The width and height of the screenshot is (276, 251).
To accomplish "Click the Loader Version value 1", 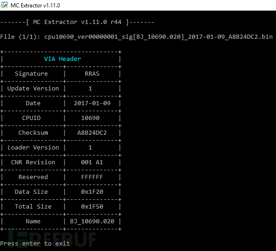I will [90, 148].
